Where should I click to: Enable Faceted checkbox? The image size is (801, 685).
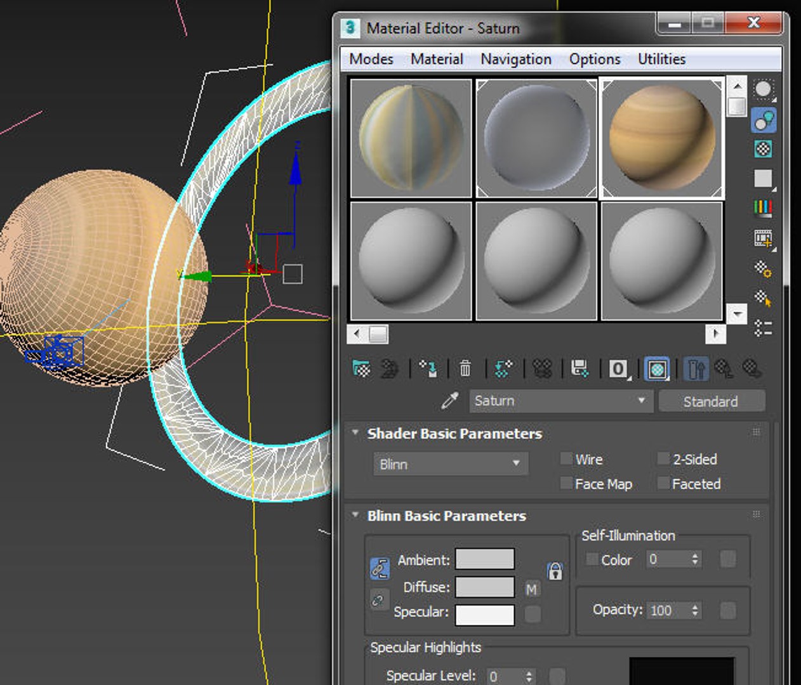(663, 483)
